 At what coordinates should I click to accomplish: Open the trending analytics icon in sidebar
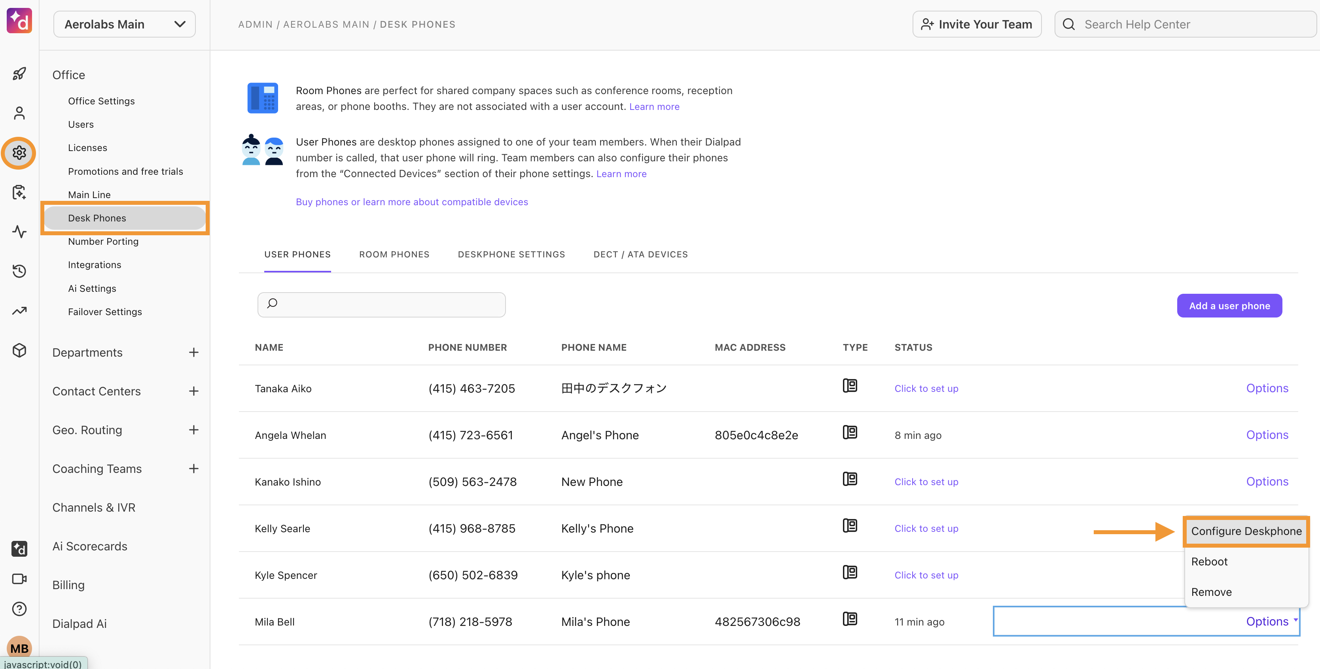[x=19, y=310]
